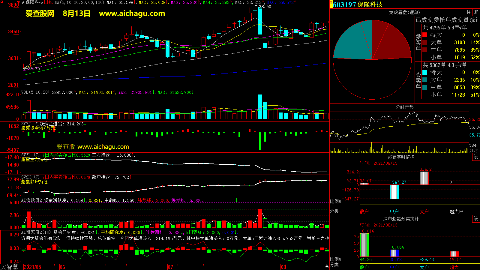Switch order view to 笔 tick mode
The image size is (480, 270).
[476, 12]
